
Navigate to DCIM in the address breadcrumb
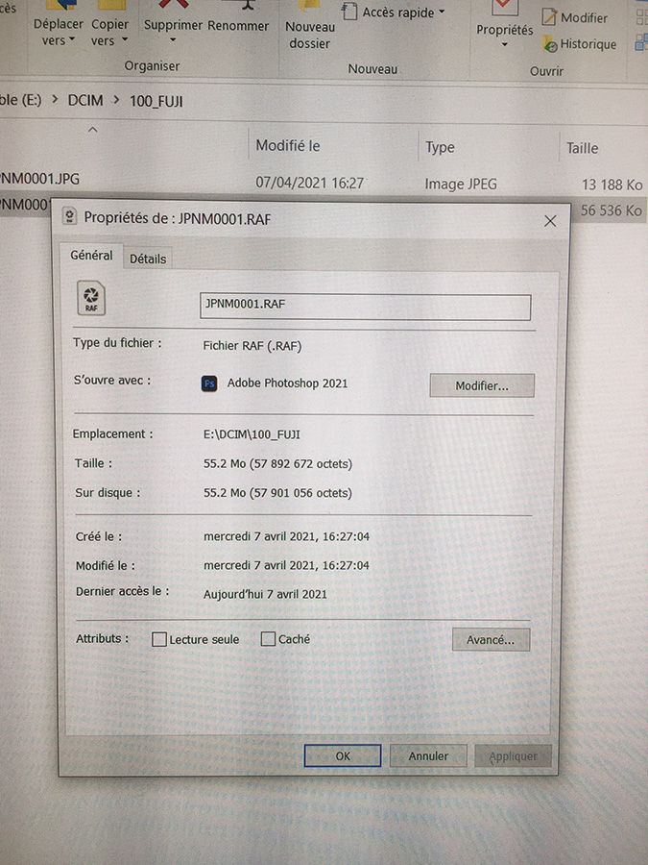pyautogui.click(x=85, y=99)
